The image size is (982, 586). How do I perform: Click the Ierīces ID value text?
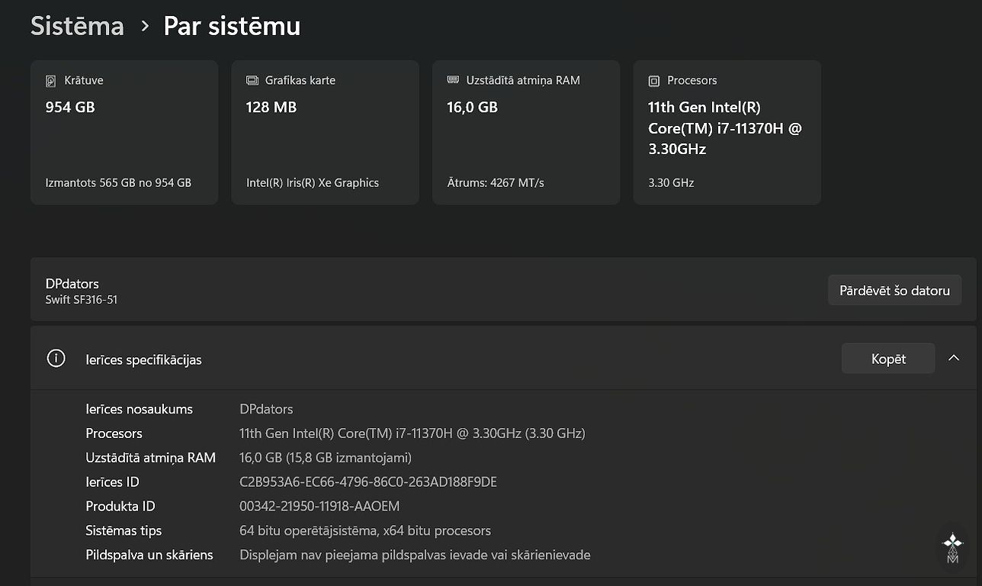pyautogui.click(x=367, y=482)
